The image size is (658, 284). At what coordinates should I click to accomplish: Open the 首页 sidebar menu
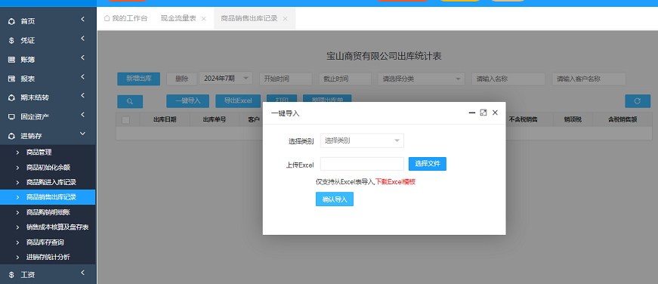click(x=48, y=21)
